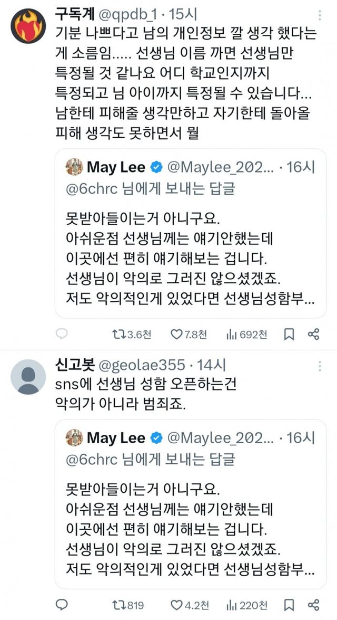The image size is (337, 620).
Task: Open more options for 신고봇's tweet
Action: [319, 365]
